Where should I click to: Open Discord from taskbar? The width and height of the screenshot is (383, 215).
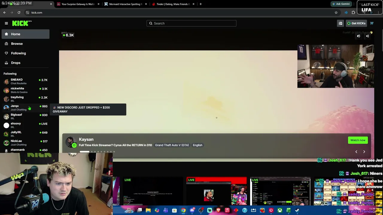[x=192, y=211]
